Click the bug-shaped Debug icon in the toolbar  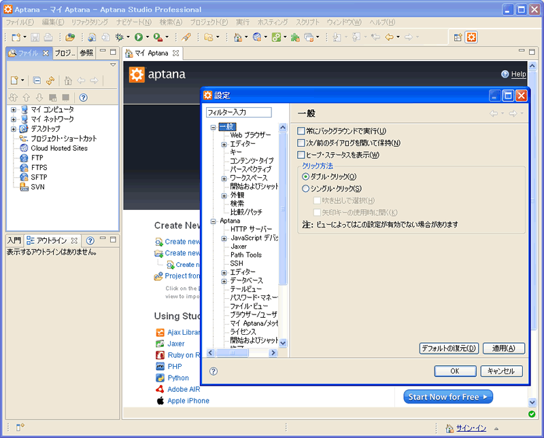tap(120, 37)
